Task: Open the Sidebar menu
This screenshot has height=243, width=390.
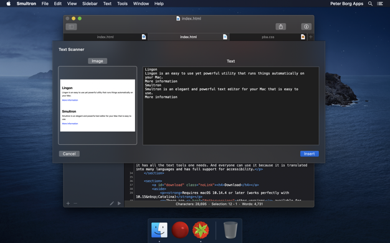Action: 90,4
